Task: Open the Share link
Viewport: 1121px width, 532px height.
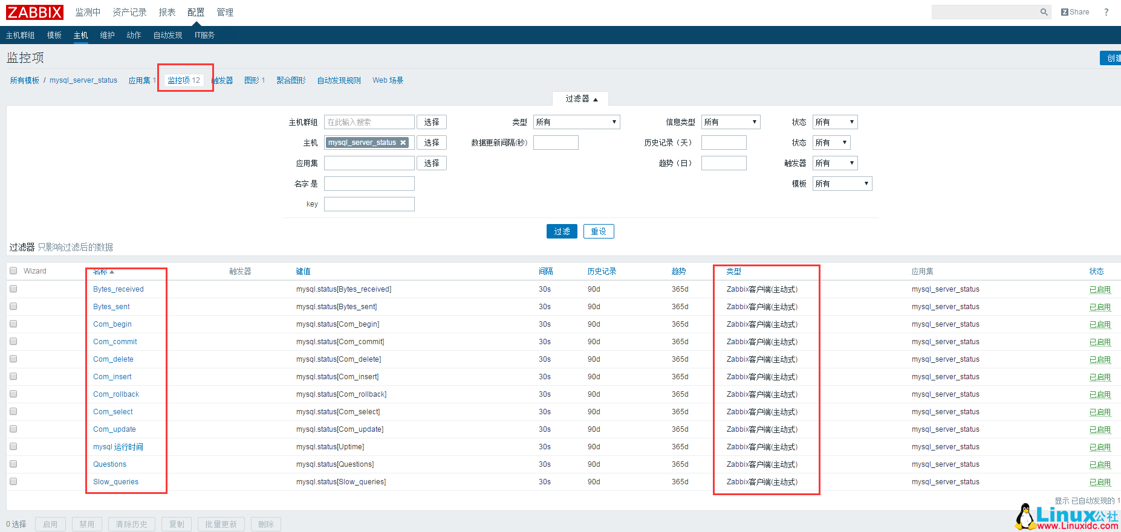Action: coord(1075,12)
